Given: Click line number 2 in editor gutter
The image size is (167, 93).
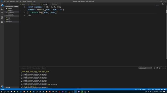Looking at the screenshot, I should (25, 10).
